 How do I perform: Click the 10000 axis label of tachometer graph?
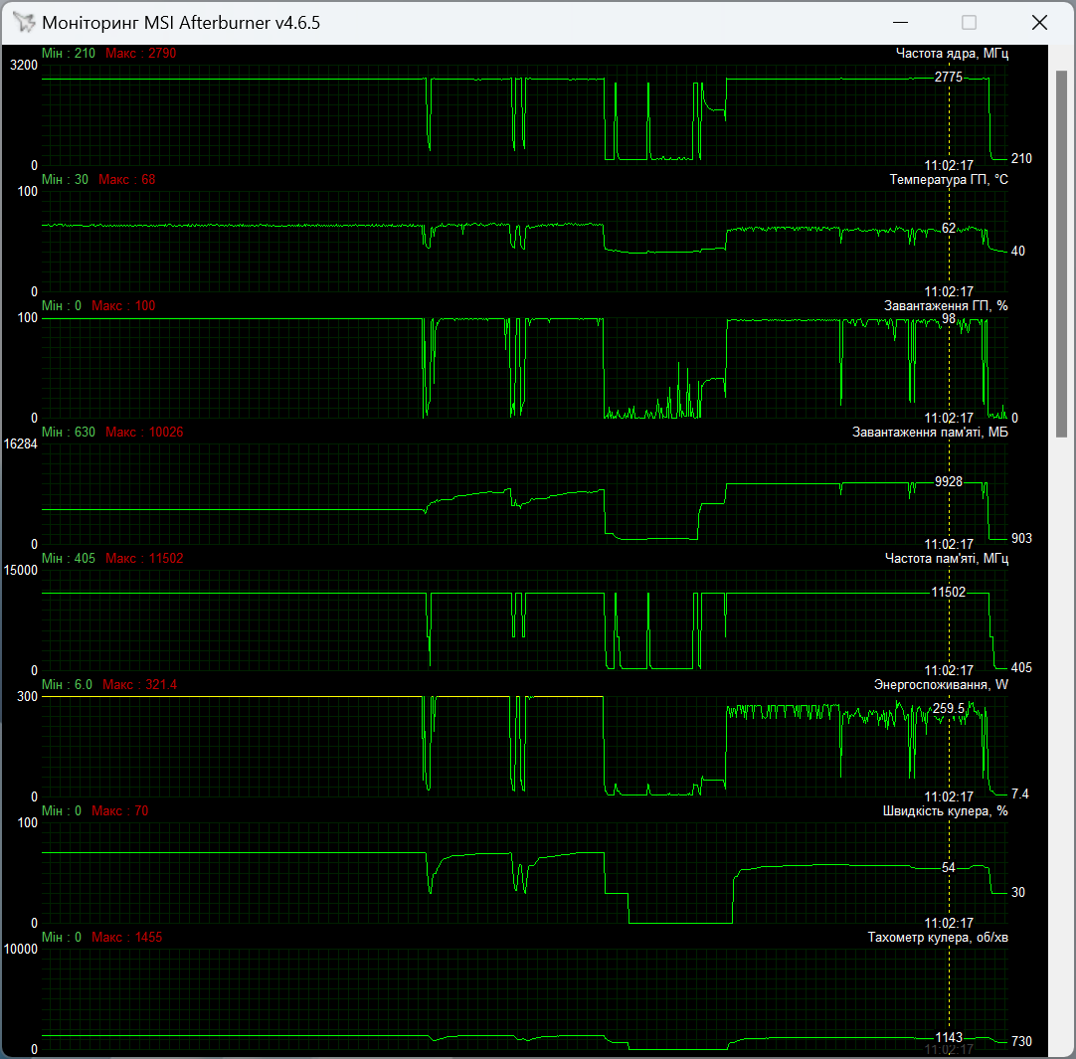21,950
